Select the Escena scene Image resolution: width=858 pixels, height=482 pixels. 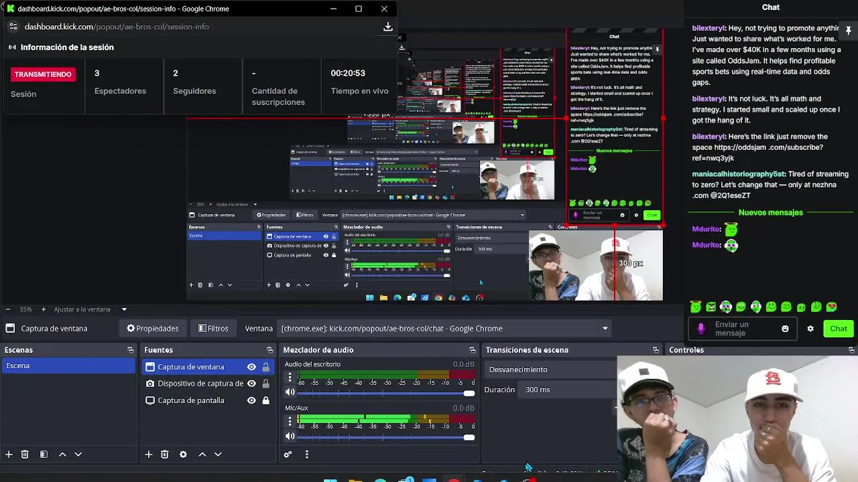click(x=68, y=366)
